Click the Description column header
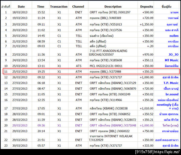 (x=113, y=7)
